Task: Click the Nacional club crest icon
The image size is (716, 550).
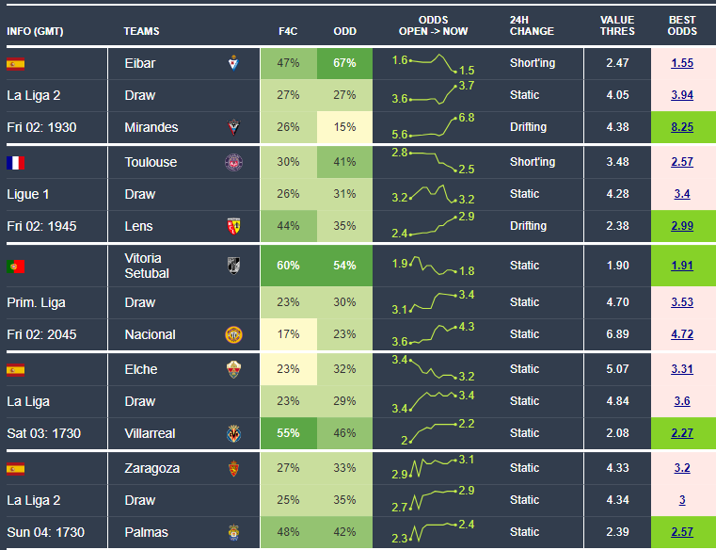Action: [x=233, y=334]
